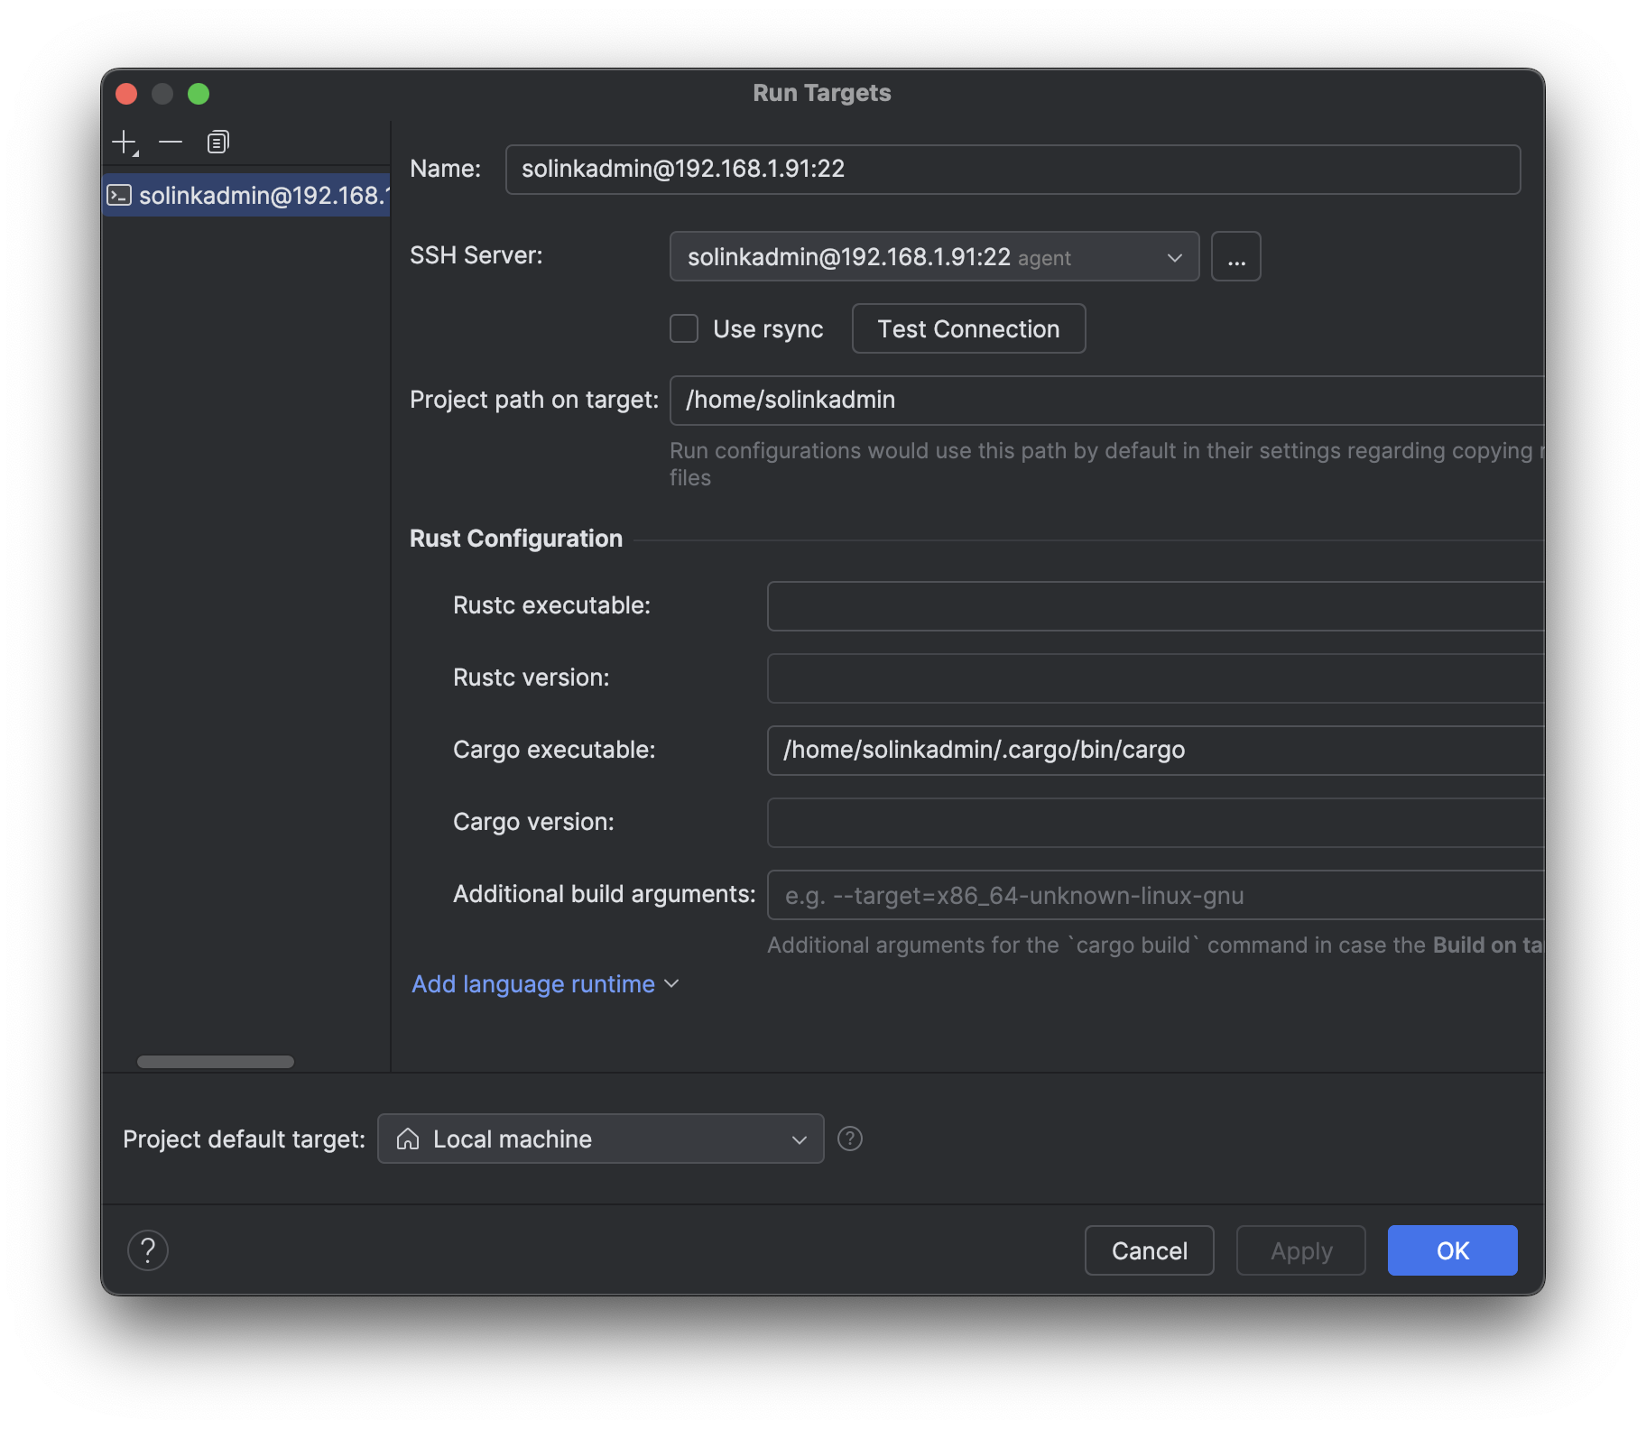Click the Add new target plus icon
Viewport: 1646px width, 1429px height.
coord(124,143)
